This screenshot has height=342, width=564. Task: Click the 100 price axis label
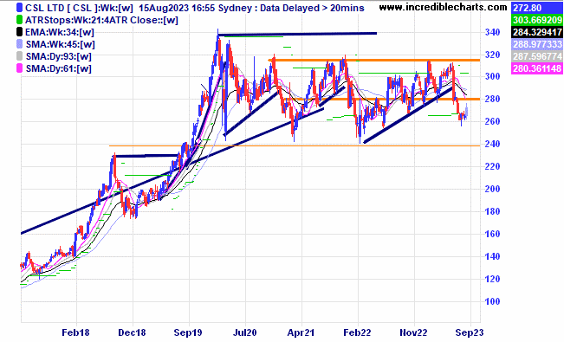[492, 301]
